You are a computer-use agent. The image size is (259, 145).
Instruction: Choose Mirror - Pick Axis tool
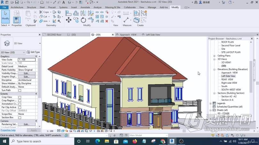83,13
